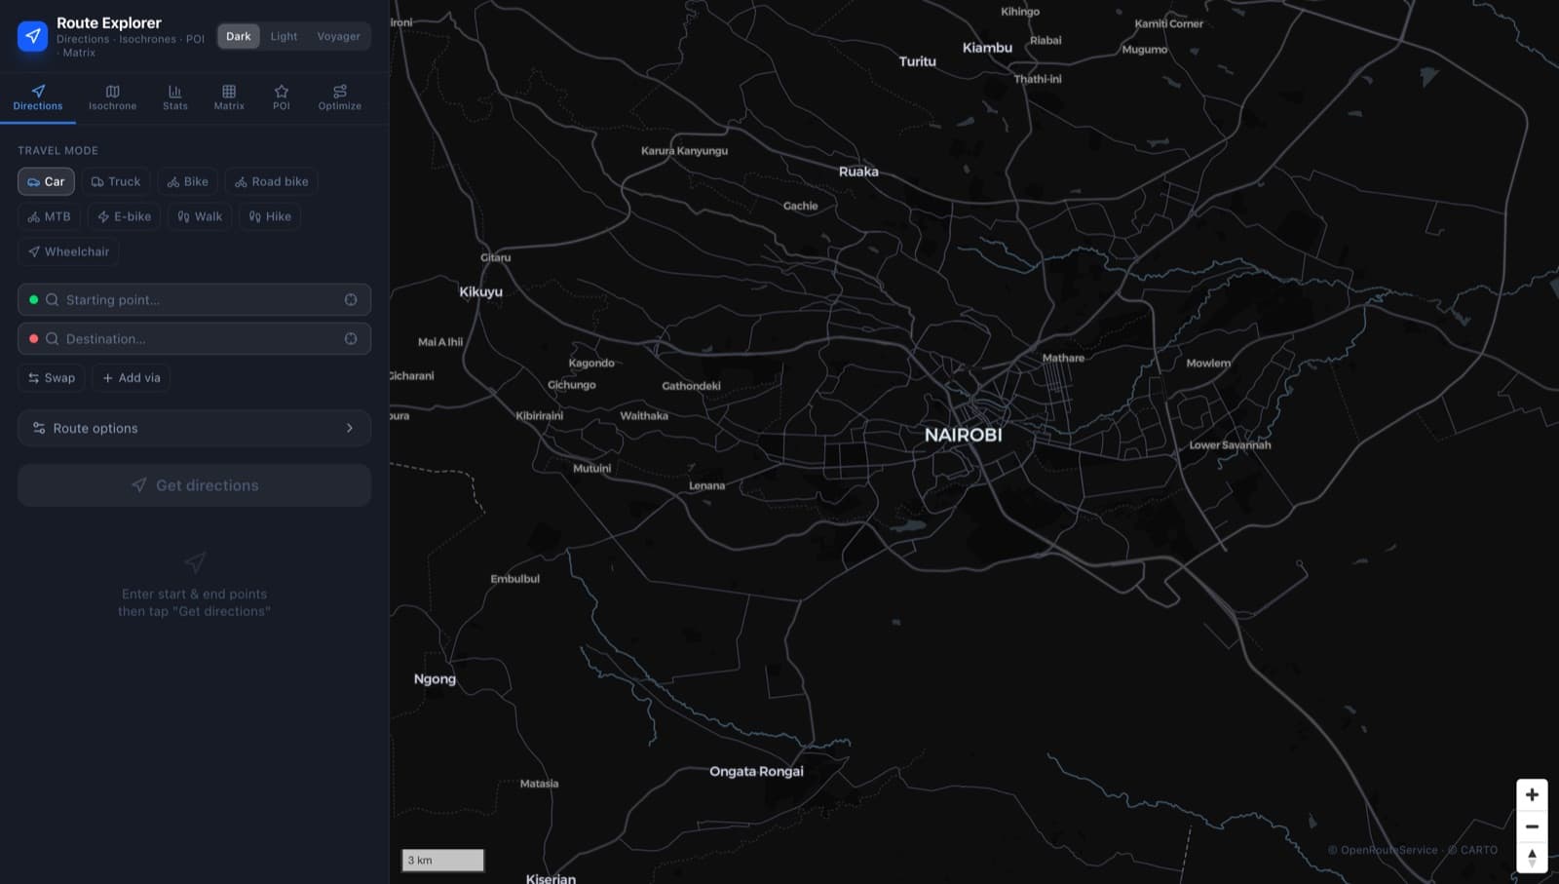The image size is (1559, 884).
Task: Click the Ngong map label
Action: point(435,679)
